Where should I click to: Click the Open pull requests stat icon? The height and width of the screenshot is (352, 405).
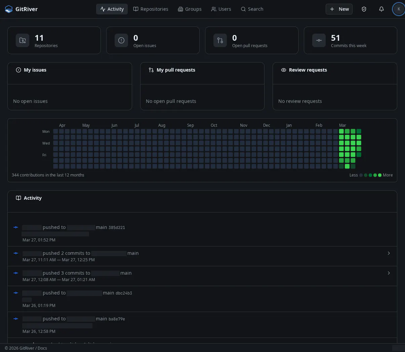tap(220, 40)
